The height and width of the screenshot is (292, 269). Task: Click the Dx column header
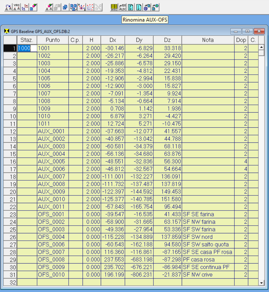[x=113, y=40]
